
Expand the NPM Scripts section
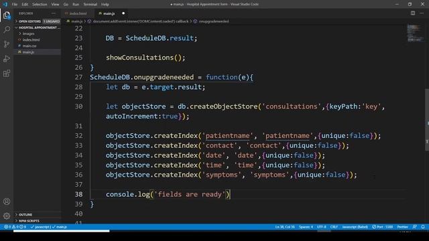click(x=29, y=221)
